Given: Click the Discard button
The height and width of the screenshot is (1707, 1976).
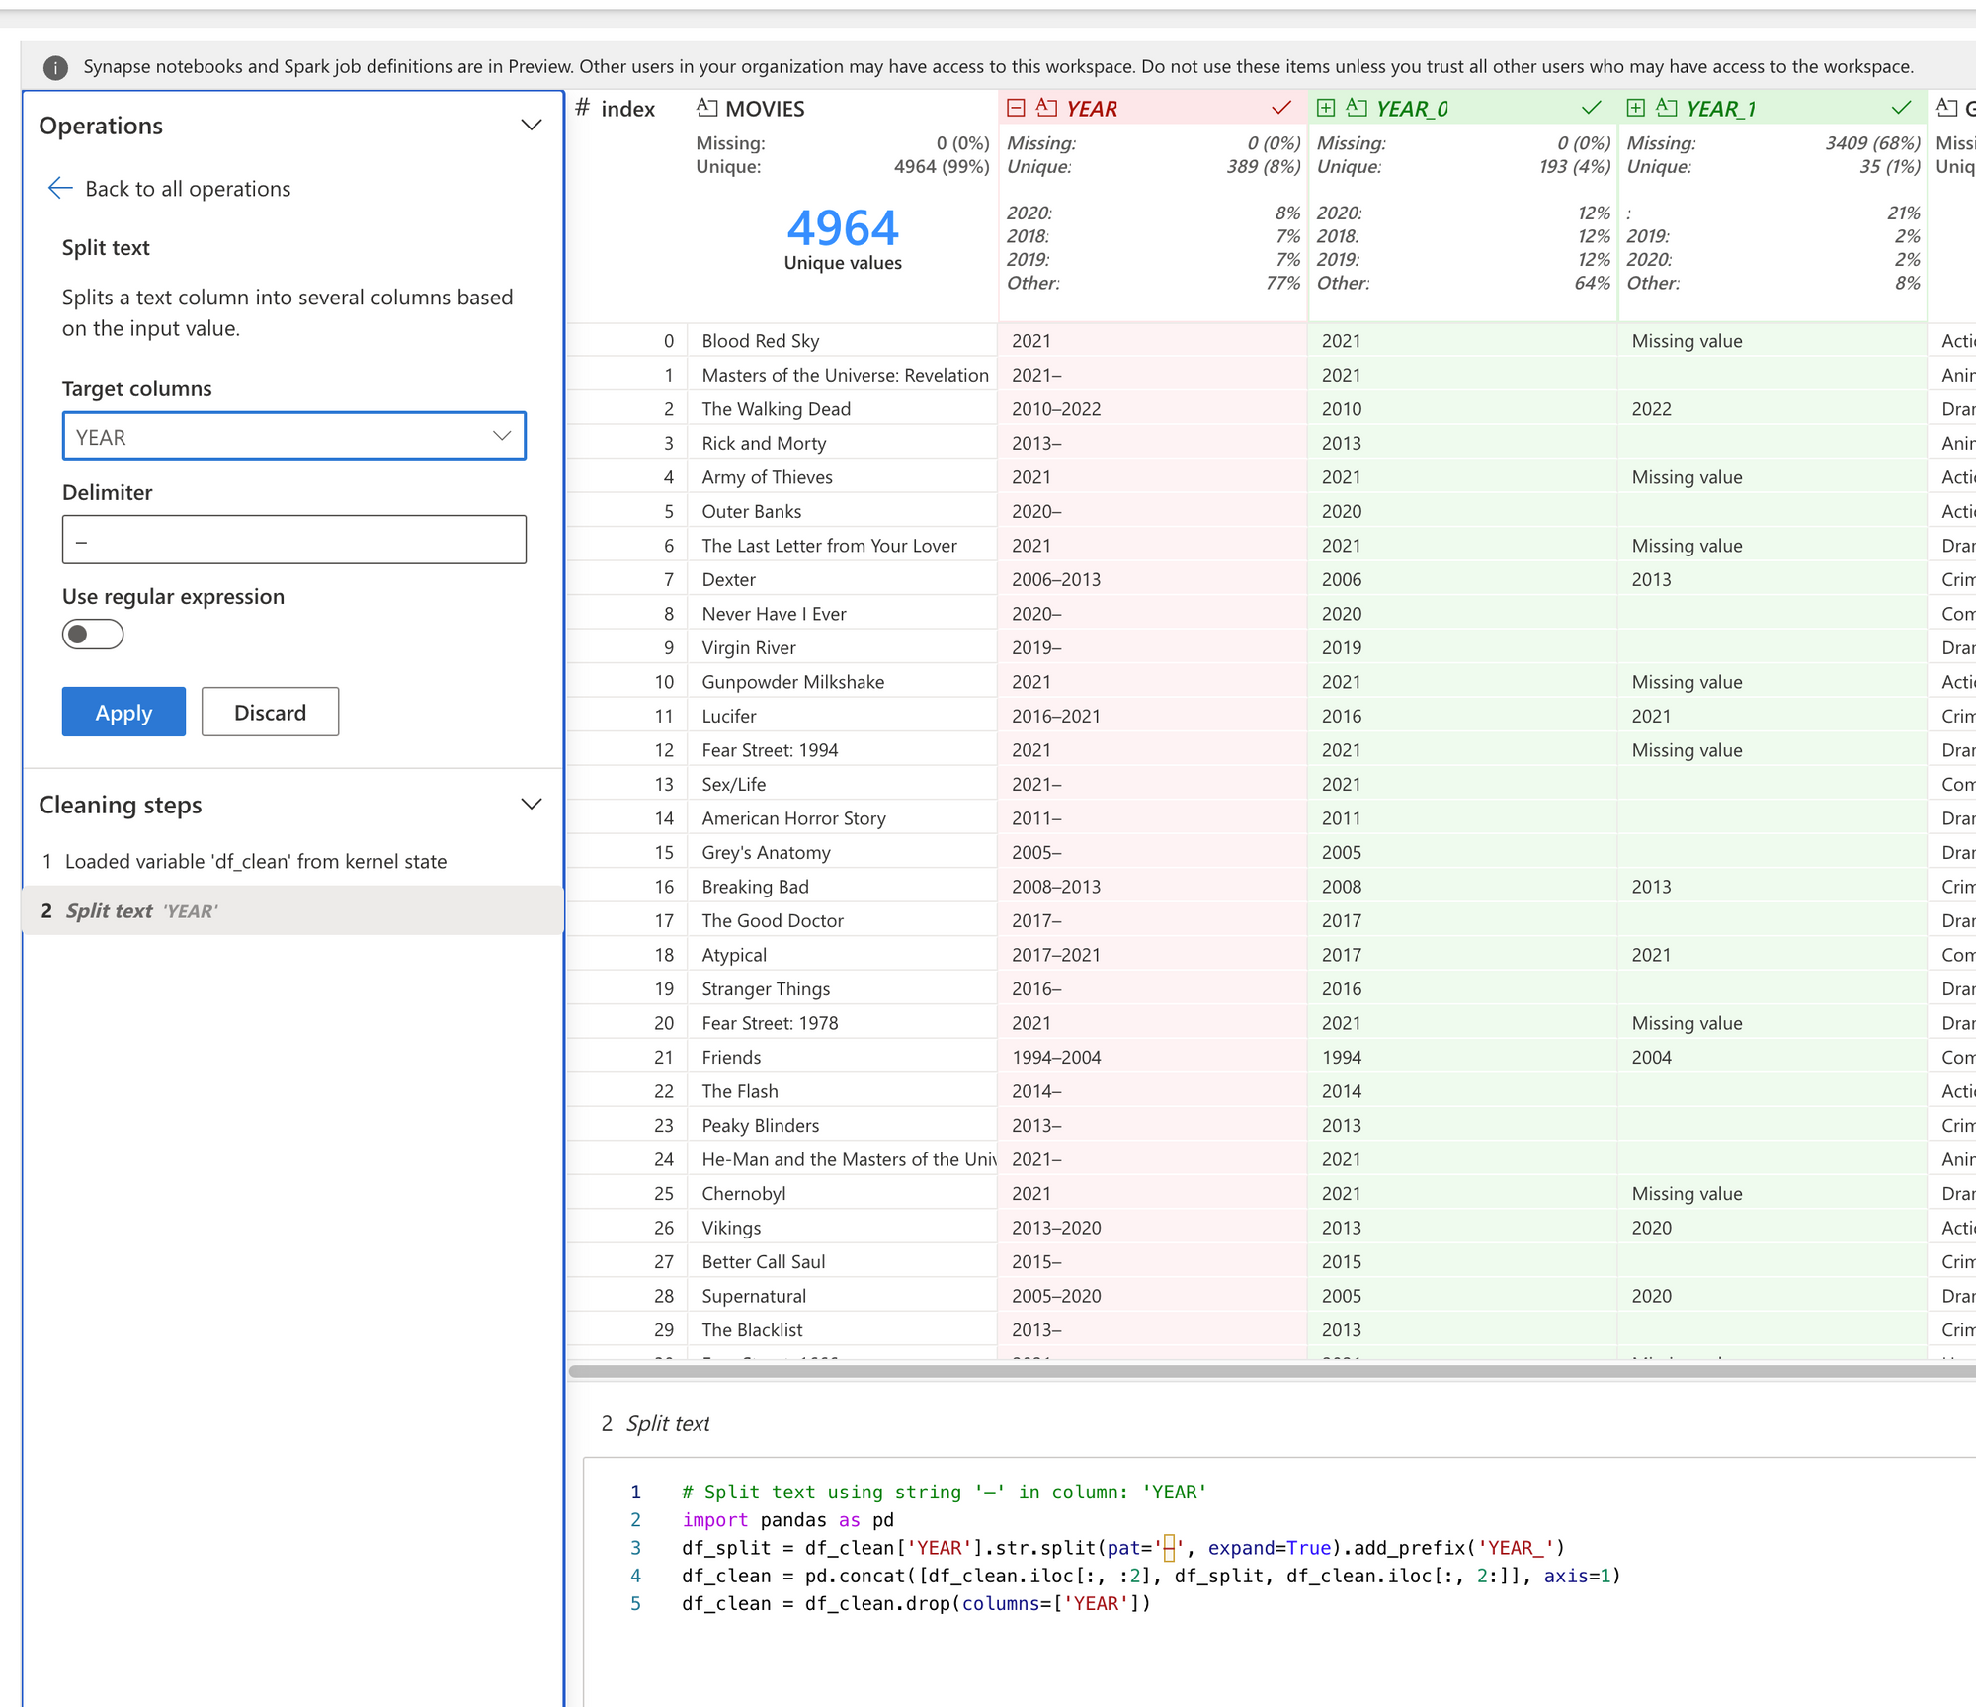Looking at the screenshot, I should (270, 712).
